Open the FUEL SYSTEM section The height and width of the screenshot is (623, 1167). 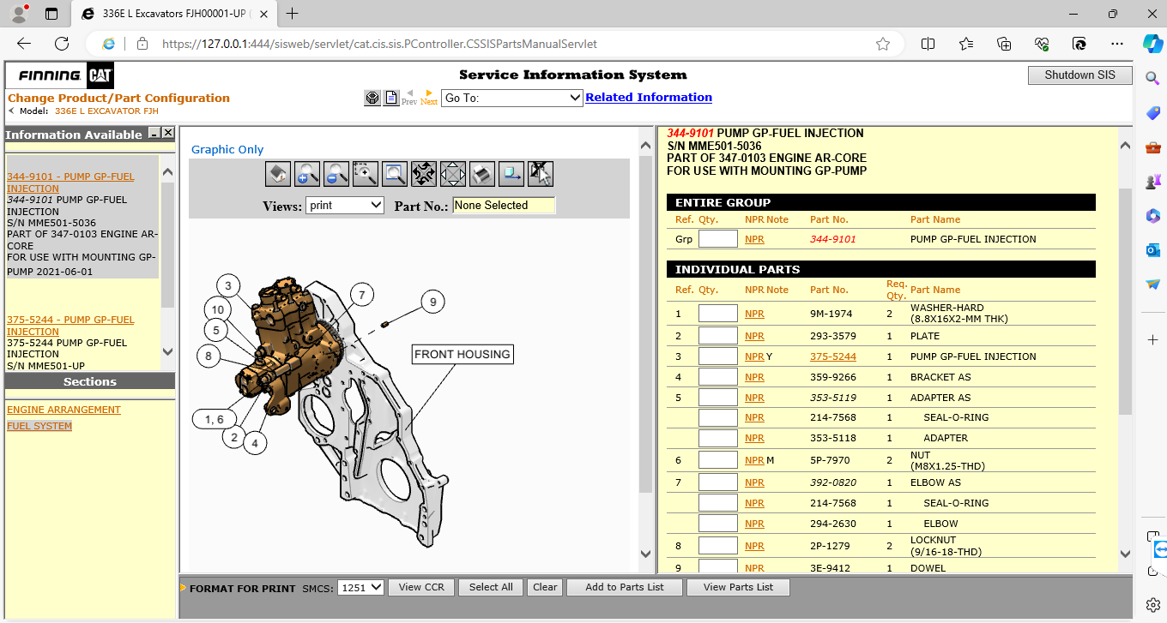39,426
